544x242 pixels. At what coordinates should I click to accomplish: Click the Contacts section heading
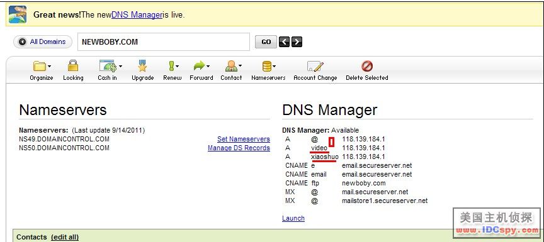point(31,237)
